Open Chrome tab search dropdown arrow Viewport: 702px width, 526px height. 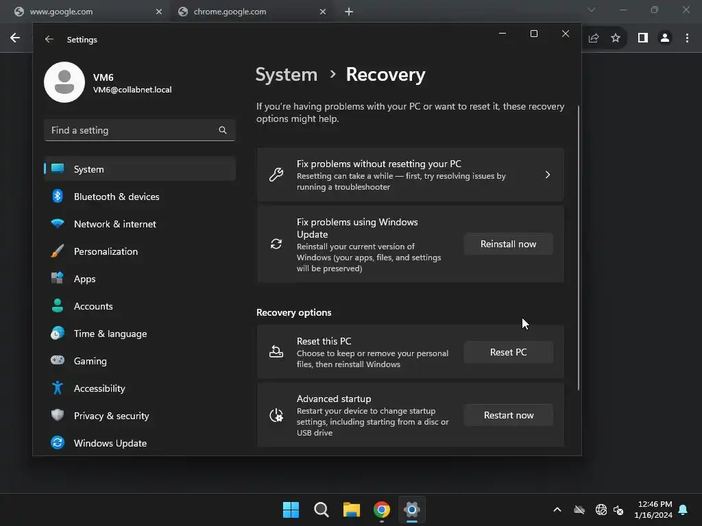592,10
